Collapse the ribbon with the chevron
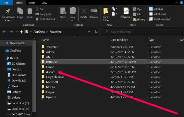Screen dimensions: 184x117 tap(176, 3)
